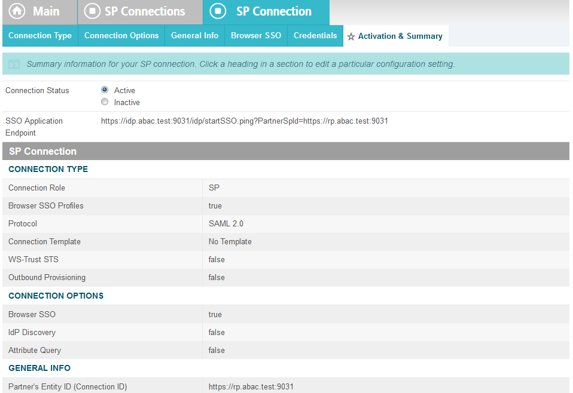The image size is (573, 393).
Task: Click the CONNECTION TYPE section heading
Action: tap(48, 169)
